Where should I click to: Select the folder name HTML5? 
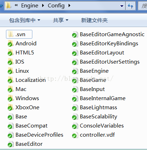(x=25, y=53)
